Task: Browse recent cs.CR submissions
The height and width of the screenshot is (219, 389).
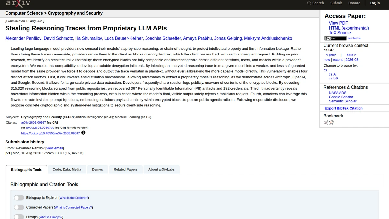Action: pos(337,60)
